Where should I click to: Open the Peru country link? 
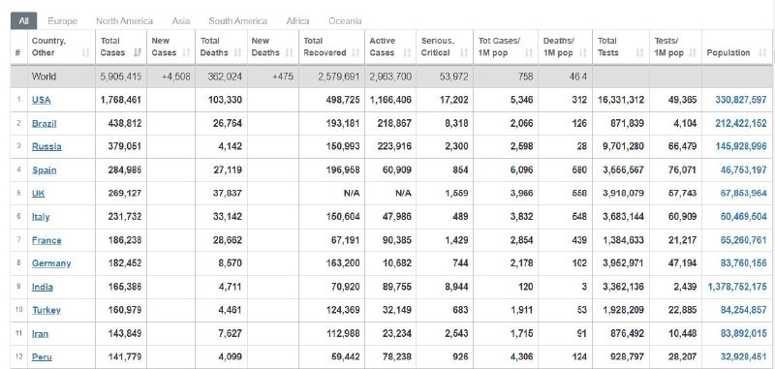click(42, 357)
